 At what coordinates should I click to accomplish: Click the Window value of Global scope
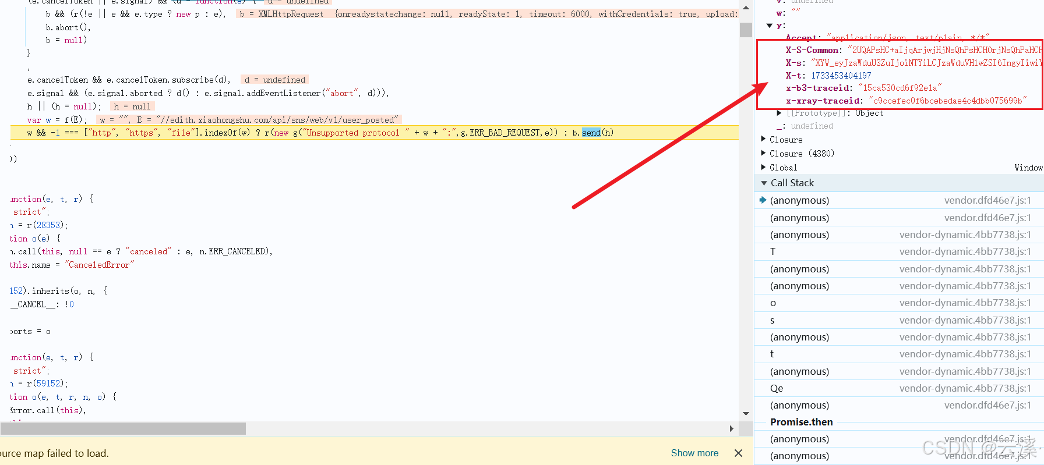(1028, 168)
